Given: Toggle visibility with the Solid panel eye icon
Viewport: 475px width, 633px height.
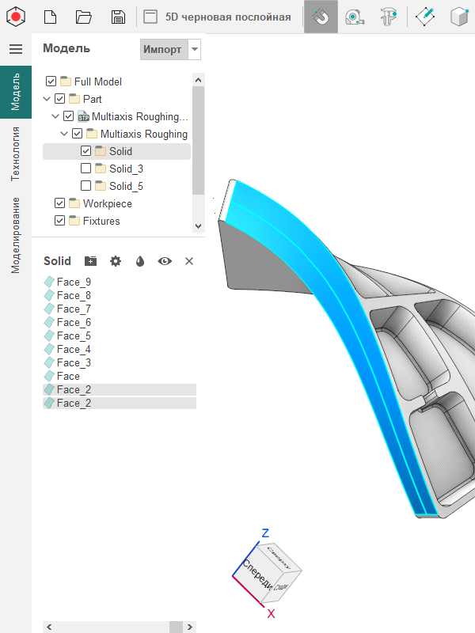Looking at the screenshot, I should [x=165, y=261].
